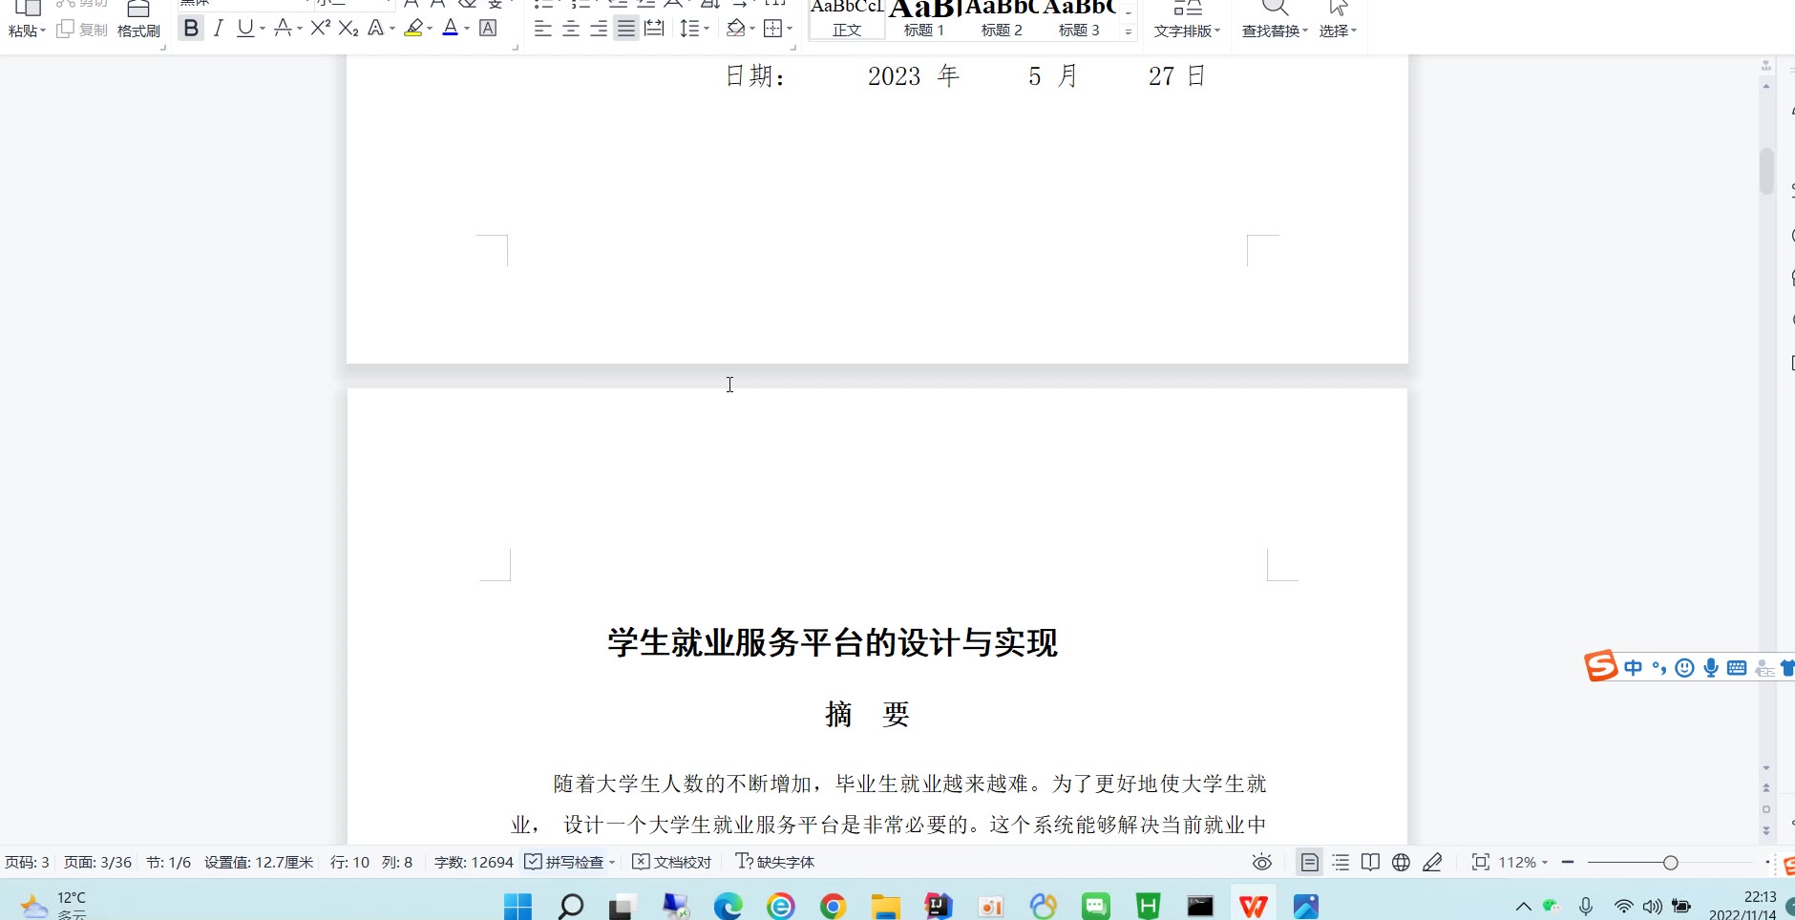
Task: Apply superscript formatting
Action: coord(321,29)
